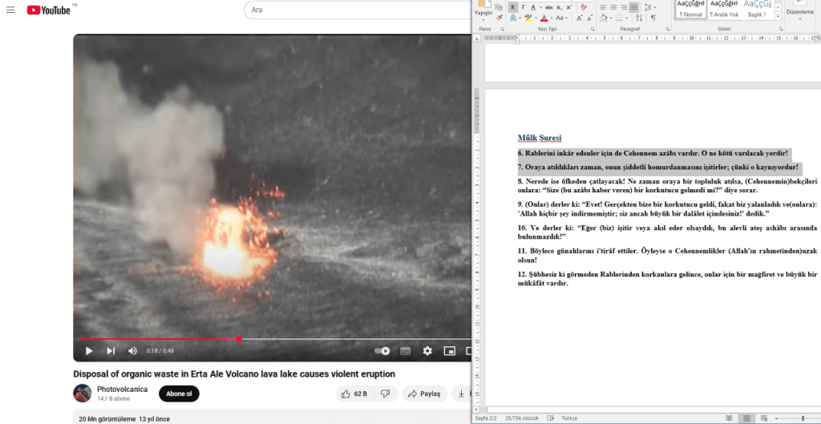Open font color dropdown arrow

553,18
